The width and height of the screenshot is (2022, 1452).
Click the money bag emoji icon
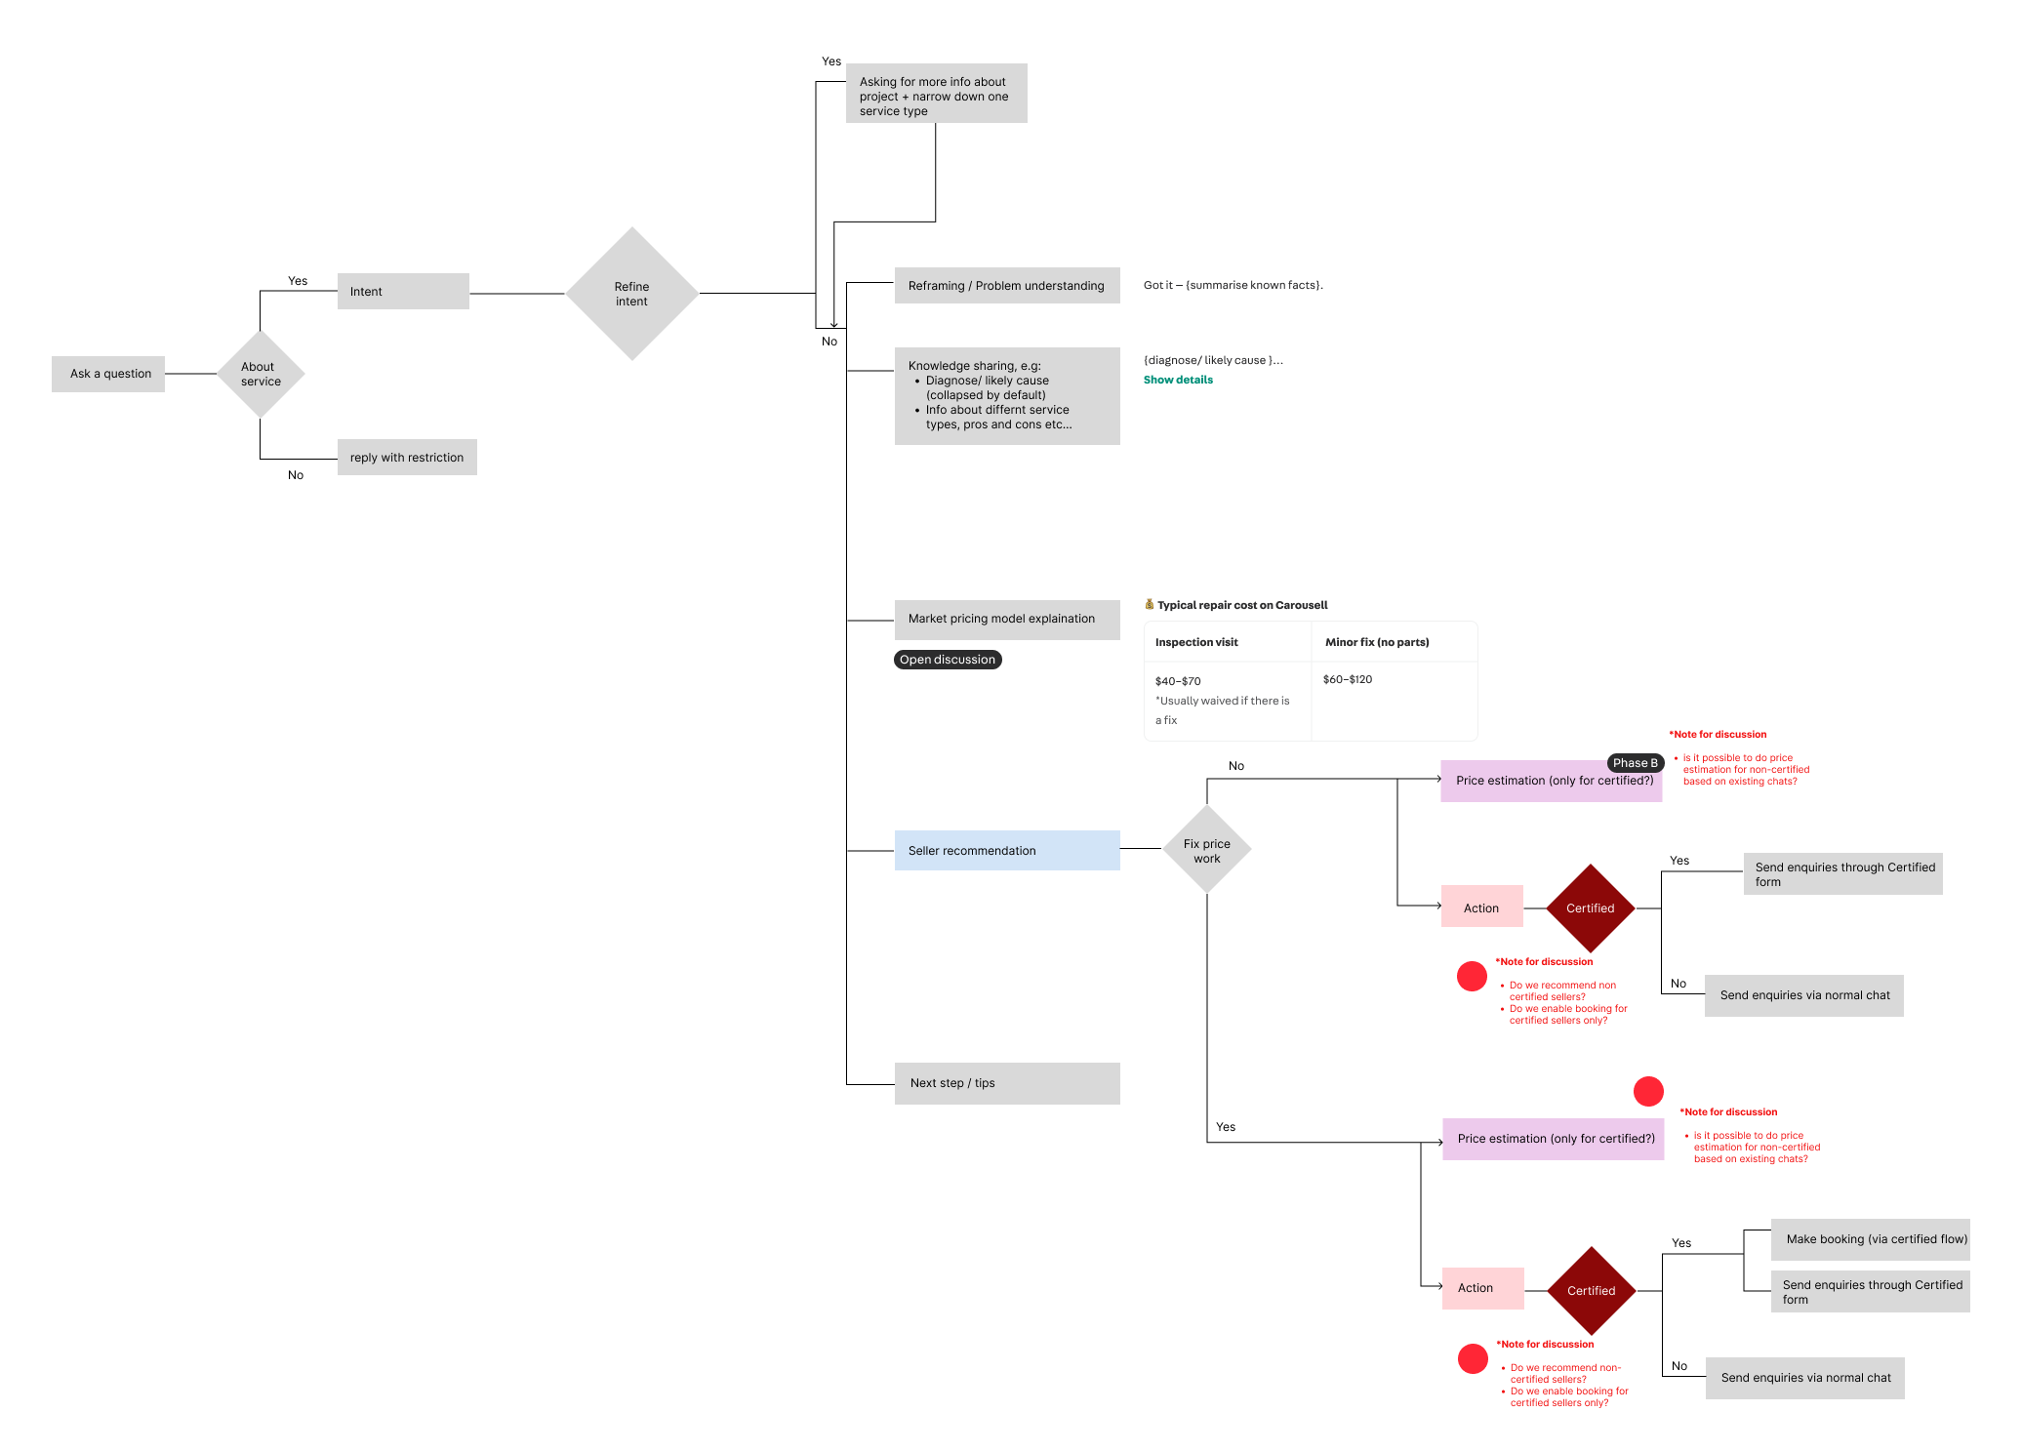(1150, 605)
